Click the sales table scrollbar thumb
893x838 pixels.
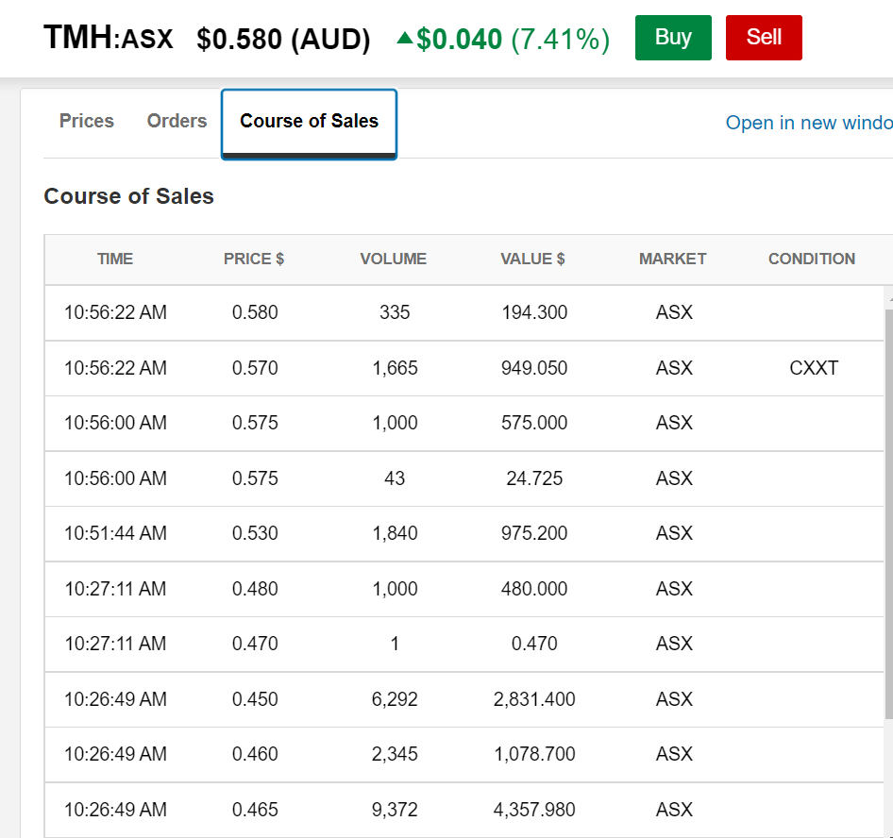tap(888, 510)
